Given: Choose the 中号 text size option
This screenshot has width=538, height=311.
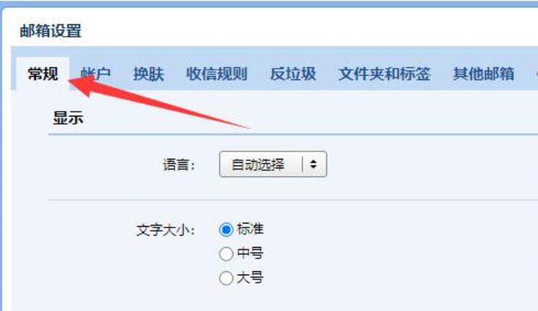Looking at the screenshot, I should tap(226, 254).
